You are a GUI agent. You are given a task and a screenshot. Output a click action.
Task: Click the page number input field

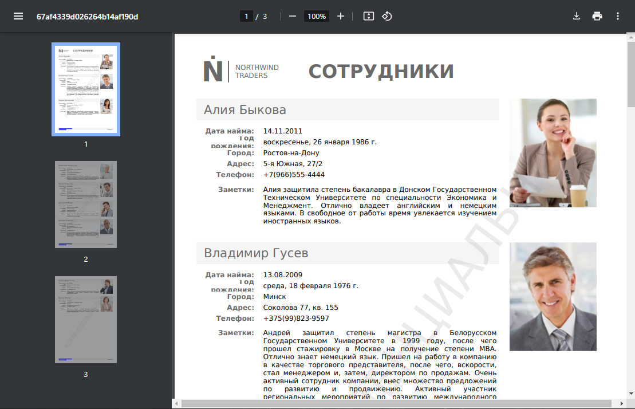pyautogui.click(x=246, y=16)
